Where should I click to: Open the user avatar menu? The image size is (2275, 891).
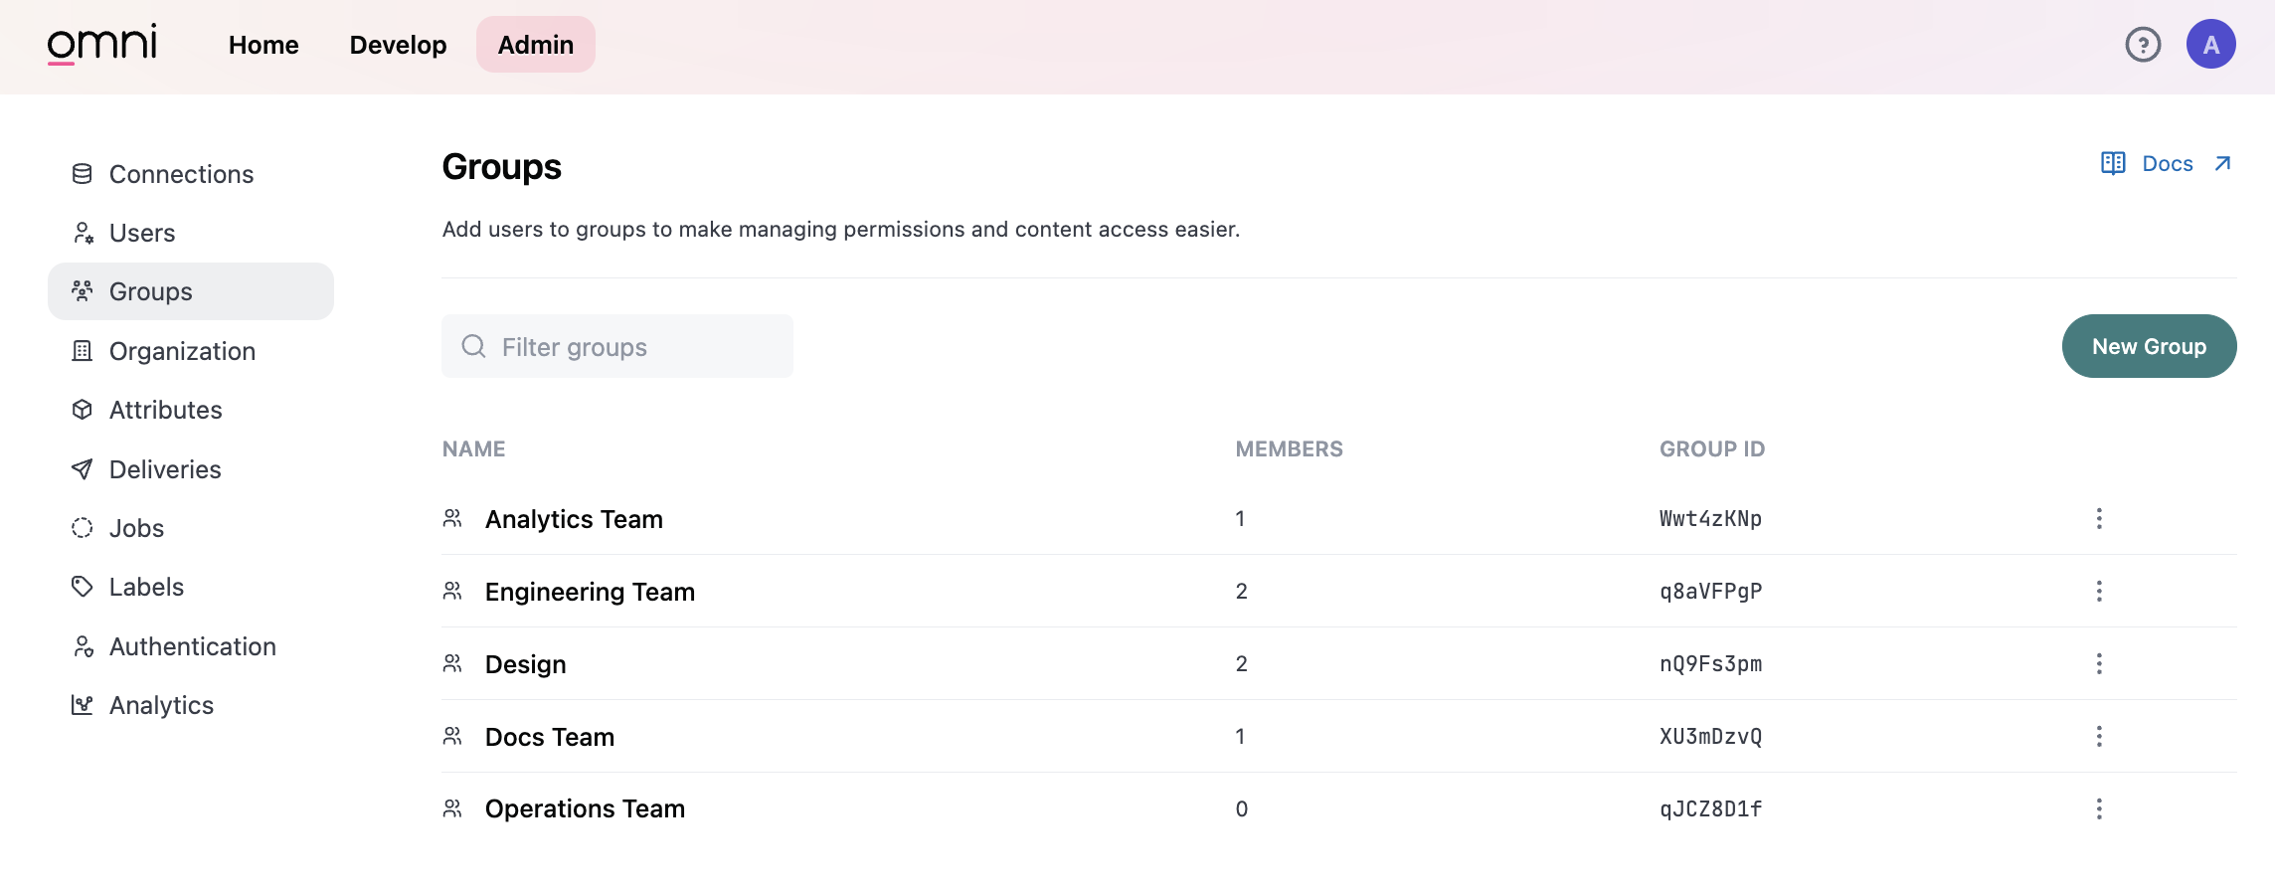2210,45
